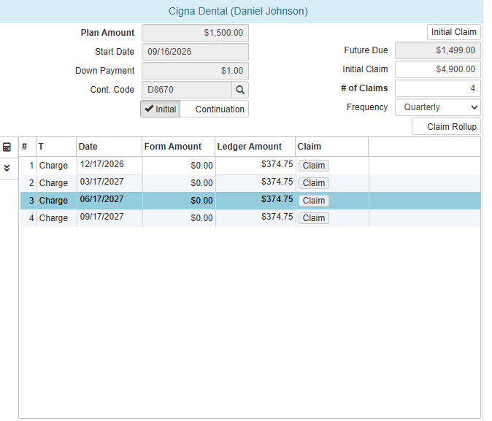This screenshot has width=492, height=421.
Task: Click the double-chevron down icon
Action: point(7,168)
